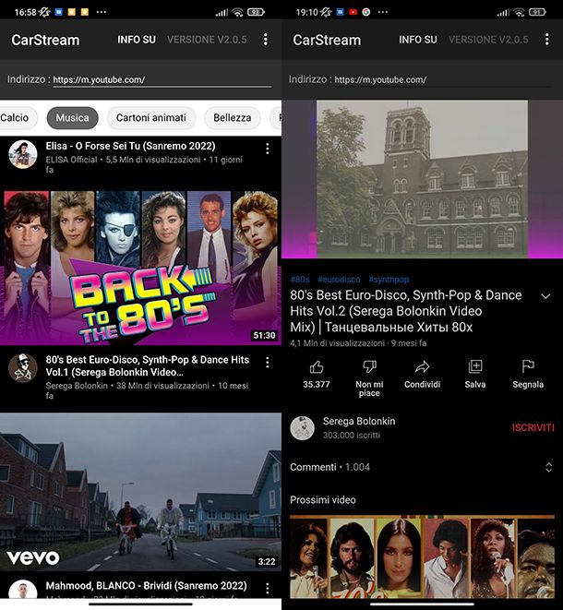Select the Cartoni animati category chip
Screen dimensions: 563x610
[x=151, y=117]
